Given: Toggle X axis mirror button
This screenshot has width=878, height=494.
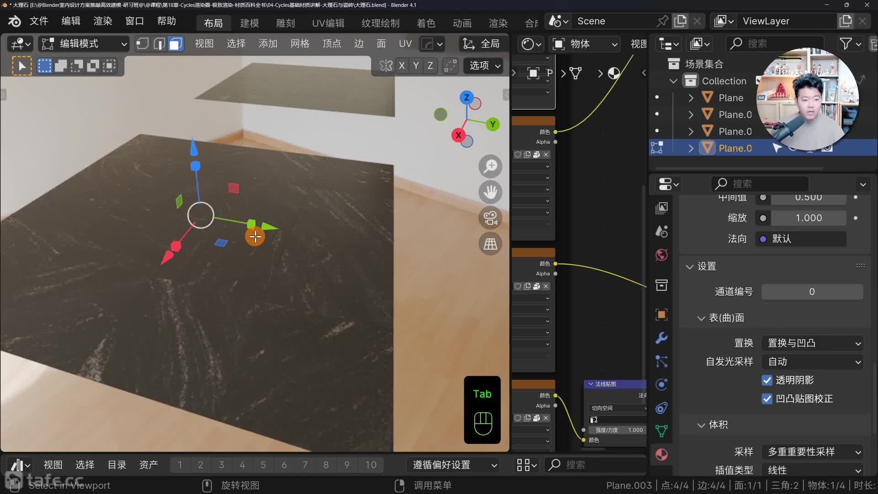Looking at the screenshot, I should point(402,66).
